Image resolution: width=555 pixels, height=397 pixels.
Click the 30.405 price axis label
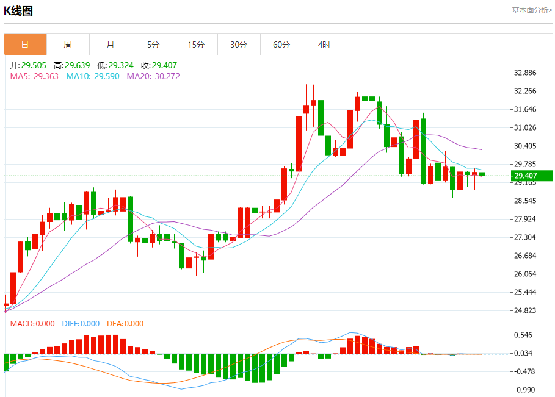[x=525, y=146]
